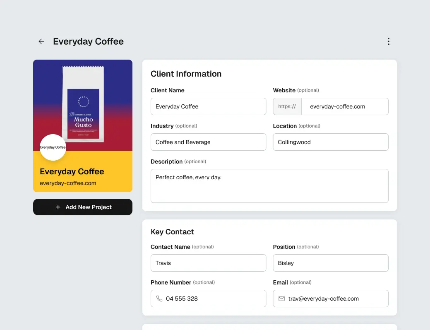
Task: Click the phone icon in the Phone Number field
Action: [159, 299]
